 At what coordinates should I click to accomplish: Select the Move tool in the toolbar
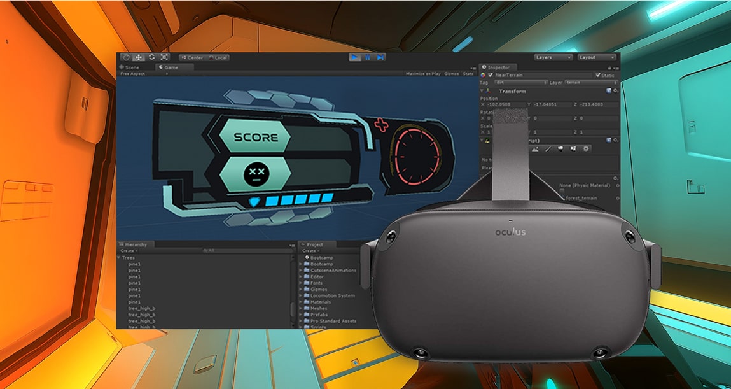coord(139,57)
